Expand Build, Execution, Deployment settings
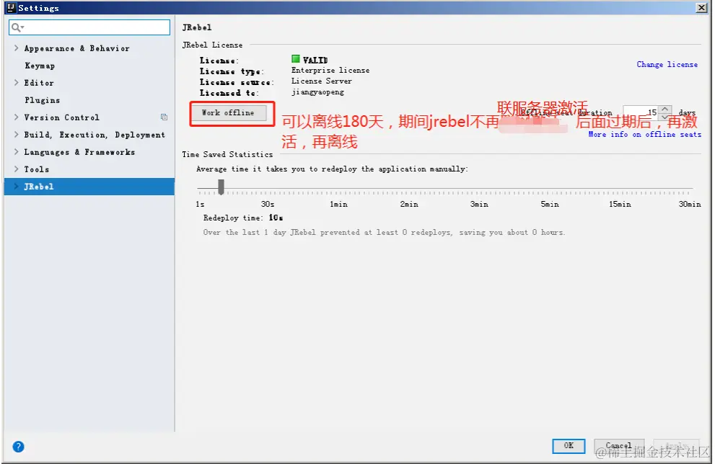This screenshot has width=715, height=464. click(x=17, y=134)
